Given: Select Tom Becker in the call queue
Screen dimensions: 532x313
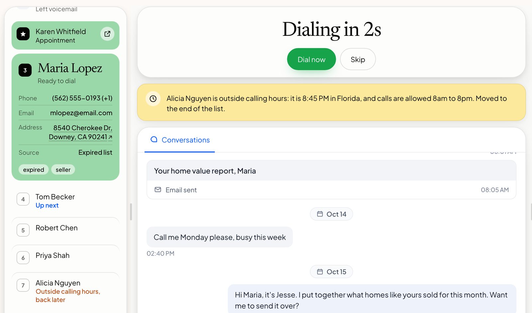Looking at the screenshot, I should 66,201.
